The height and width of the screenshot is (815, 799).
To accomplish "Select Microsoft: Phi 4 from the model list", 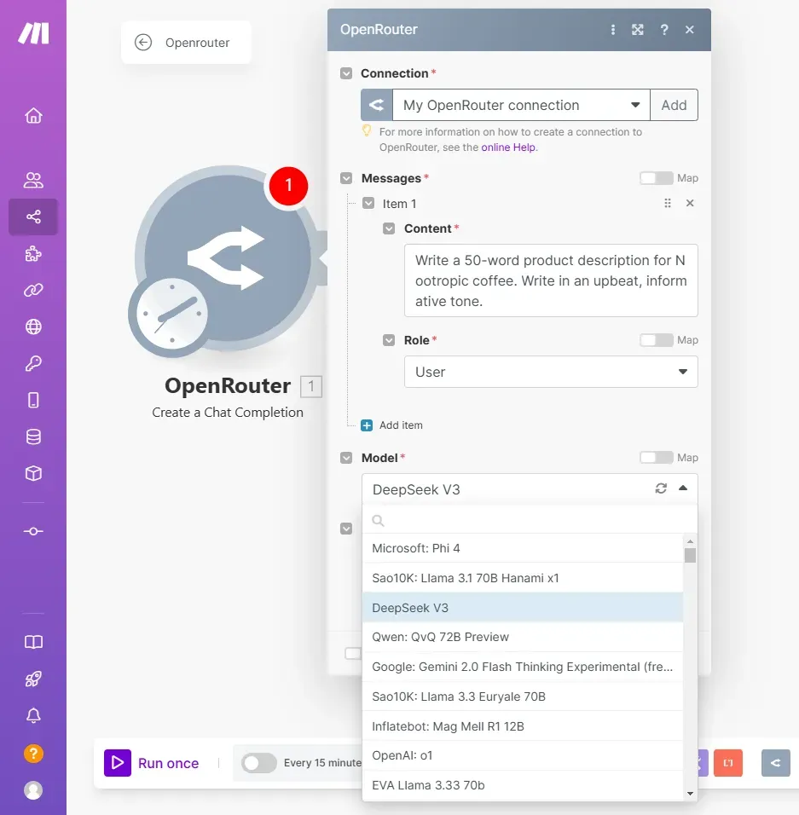I will tap(523, 548).
